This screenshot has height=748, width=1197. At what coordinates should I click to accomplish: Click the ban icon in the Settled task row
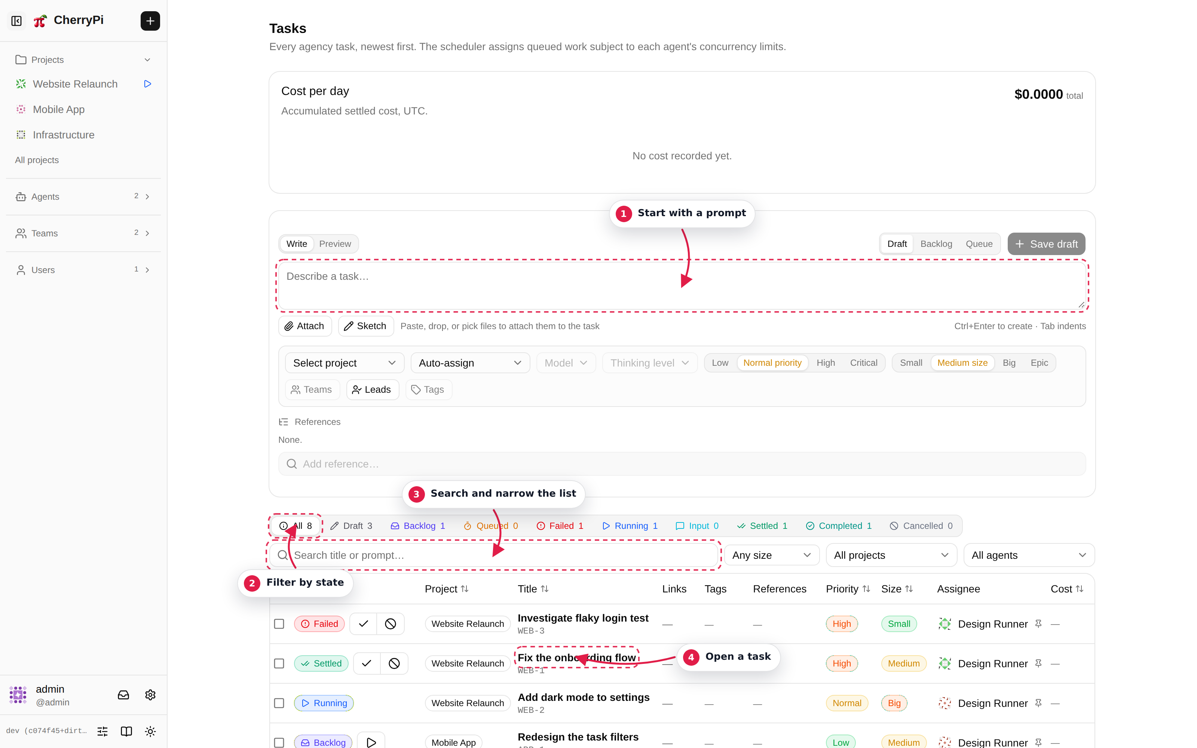coord(394,663)
